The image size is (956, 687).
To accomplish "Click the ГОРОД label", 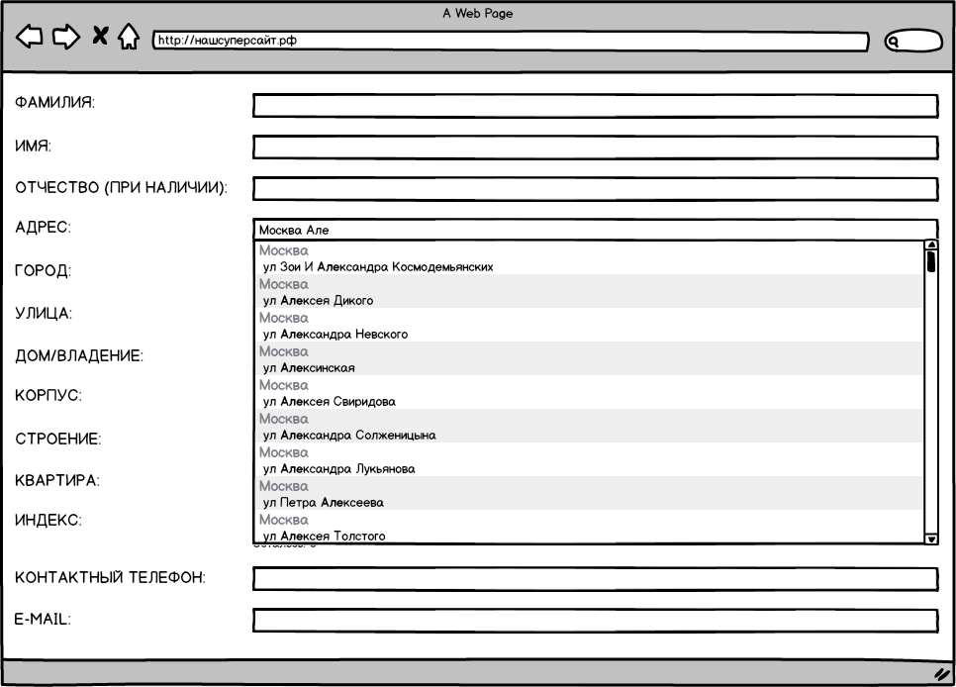I will (43, 271).
